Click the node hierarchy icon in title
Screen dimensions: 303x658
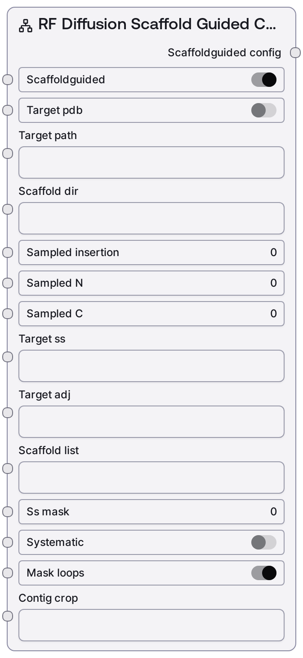coord(26,26)
